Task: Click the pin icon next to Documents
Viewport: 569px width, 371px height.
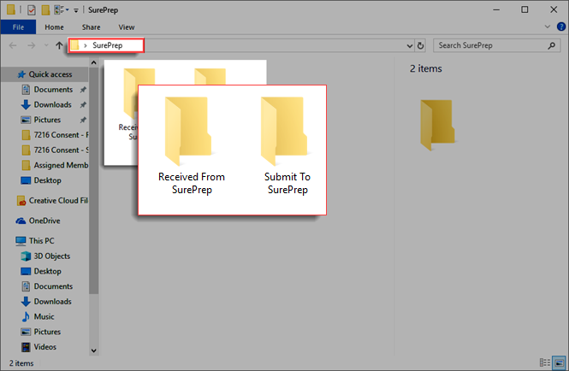Action: coord(83,90)
